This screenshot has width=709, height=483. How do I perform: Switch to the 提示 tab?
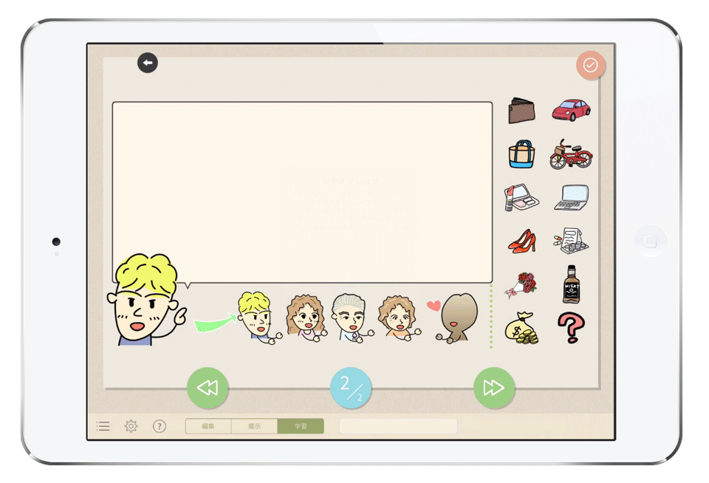coord(254,426)
